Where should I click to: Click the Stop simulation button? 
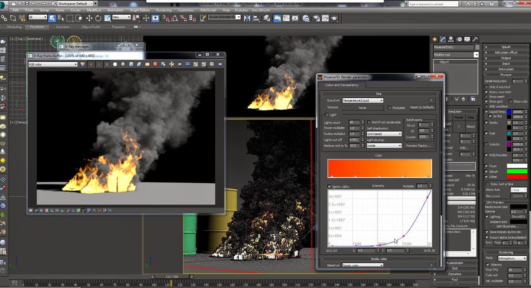pyautogui.click(x=471, y=117)
